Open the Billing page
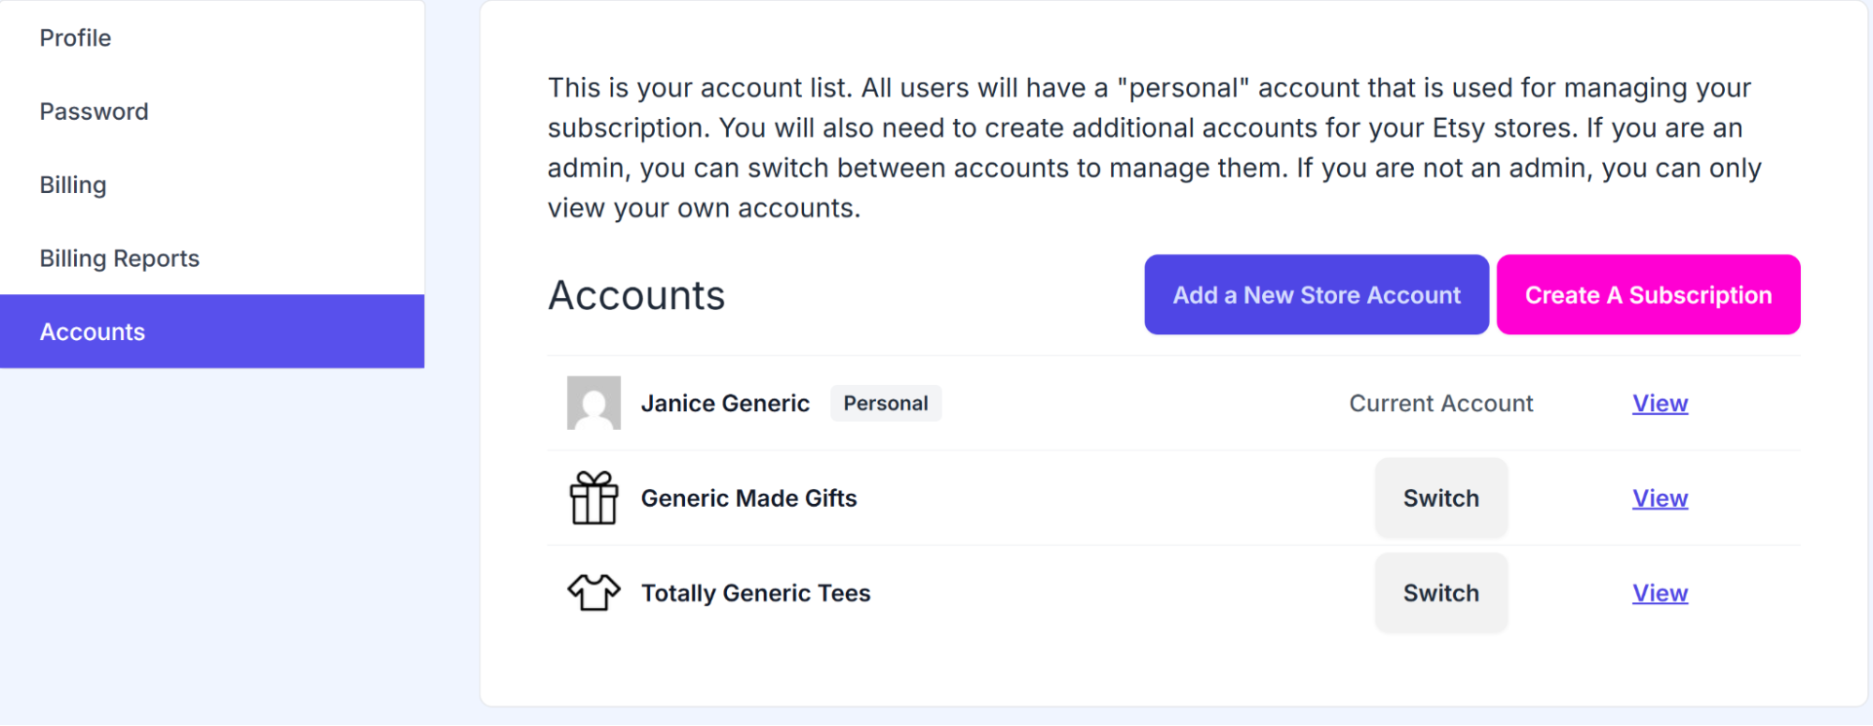Viewport: 1873px width, 726px height. pyautogui.click(x=73, y=185)
